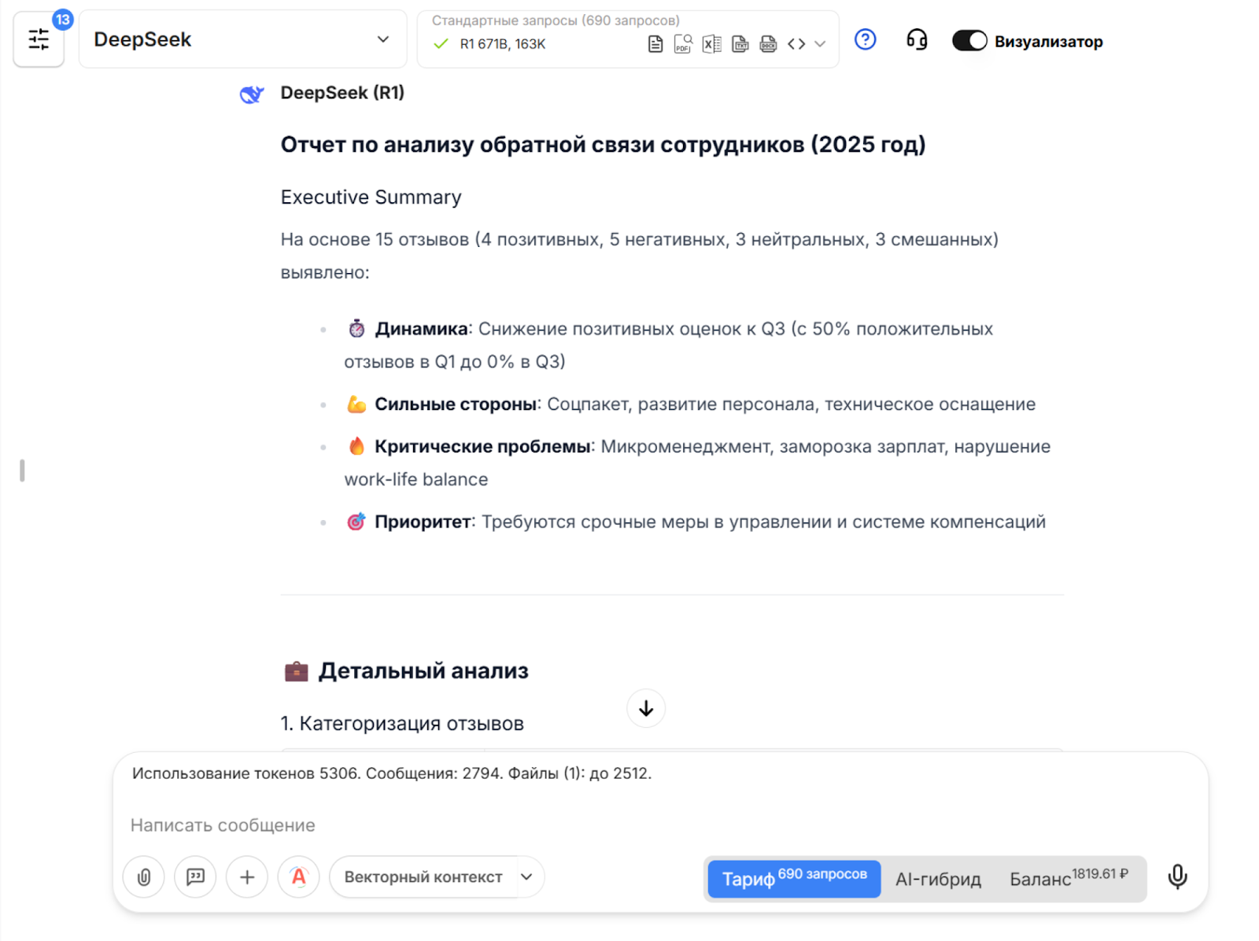Click the code brackets icon
Viewport: 1259px width, 941px height.
[796, 44]
